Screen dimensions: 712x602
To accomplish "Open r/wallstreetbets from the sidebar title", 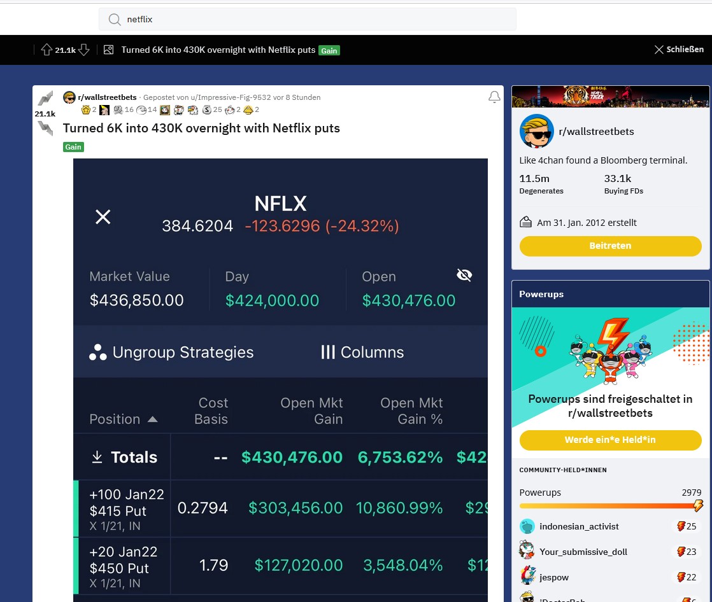I will (596, 132).
